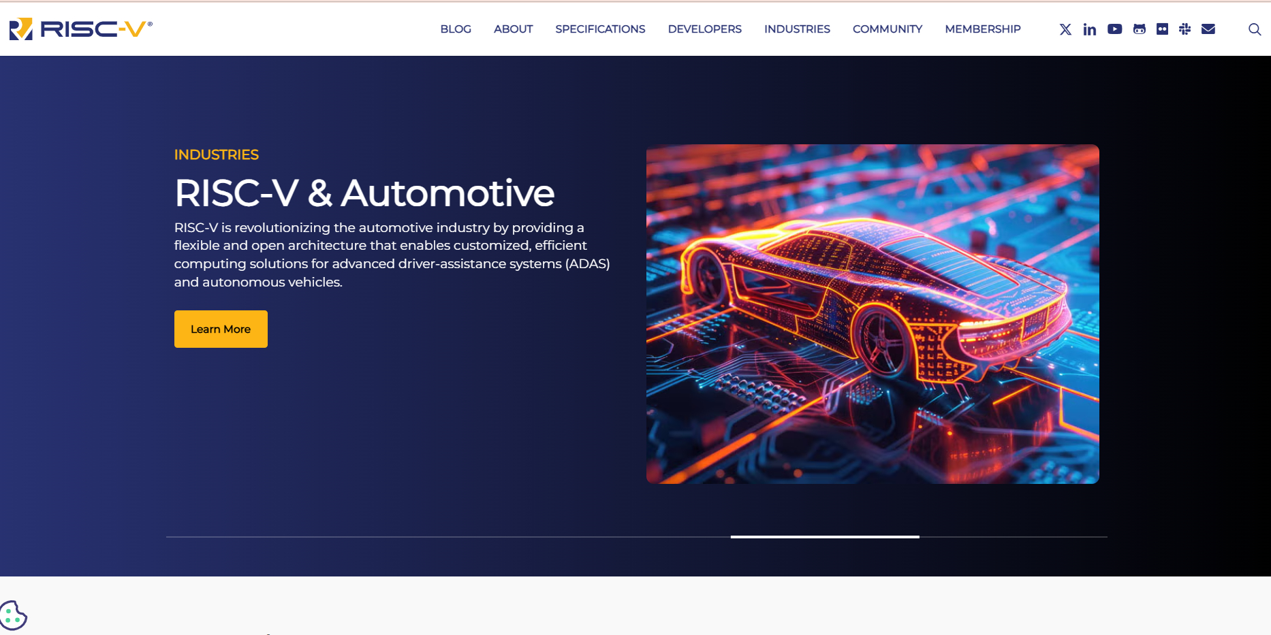
Task: Open the RISC-V LinkedIn page
Action: (x=1090, y=29)
